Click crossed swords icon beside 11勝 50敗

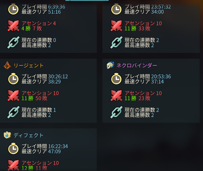(x=13, y=95)
